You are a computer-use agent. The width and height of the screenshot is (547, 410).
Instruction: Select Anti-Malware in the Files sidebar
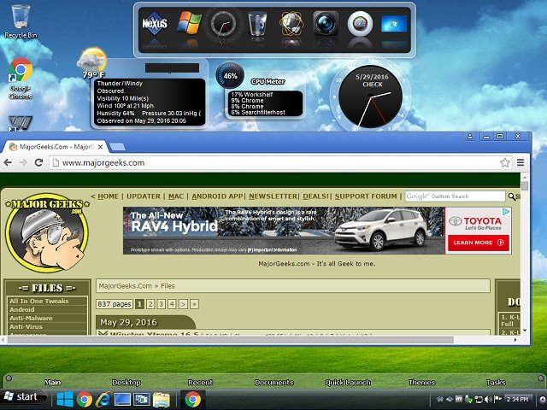(x=31, y=319)
